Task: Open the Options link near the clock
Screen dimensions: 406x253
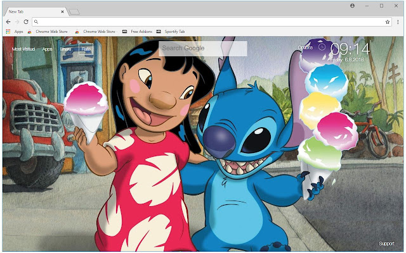Action: (x=305, y=47)
